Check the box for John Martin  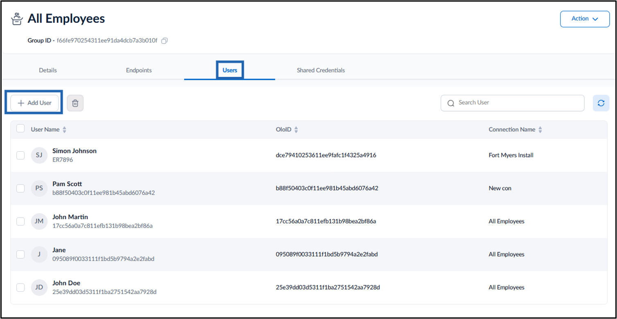[20, 221]
